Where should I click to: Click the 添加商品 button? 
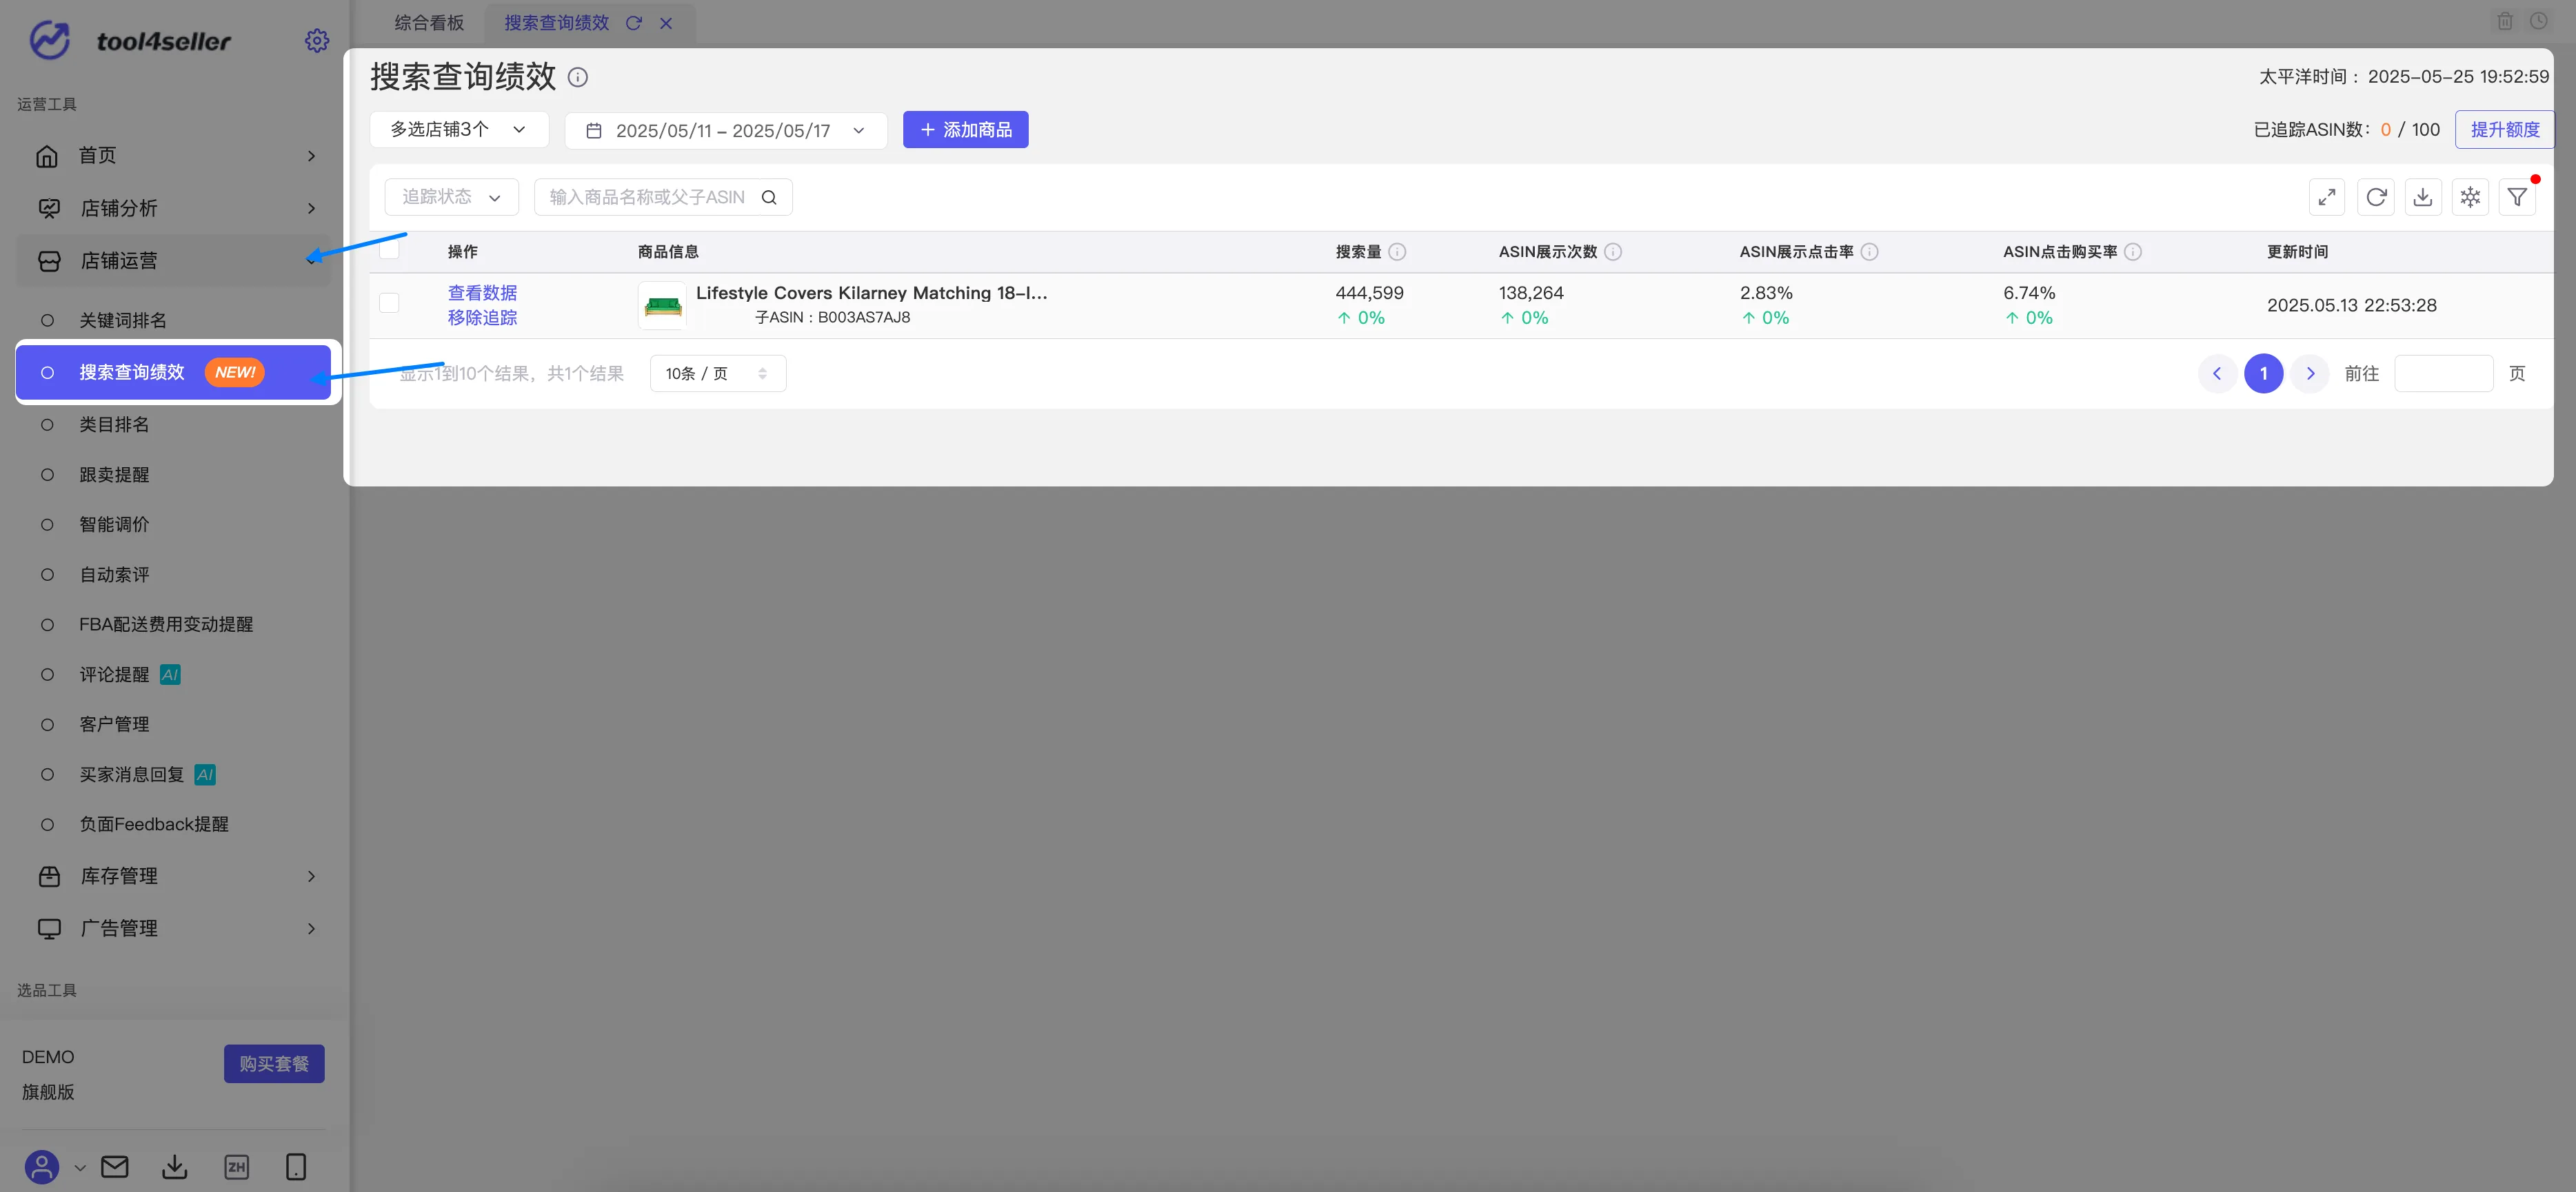(x=965, y=130)
